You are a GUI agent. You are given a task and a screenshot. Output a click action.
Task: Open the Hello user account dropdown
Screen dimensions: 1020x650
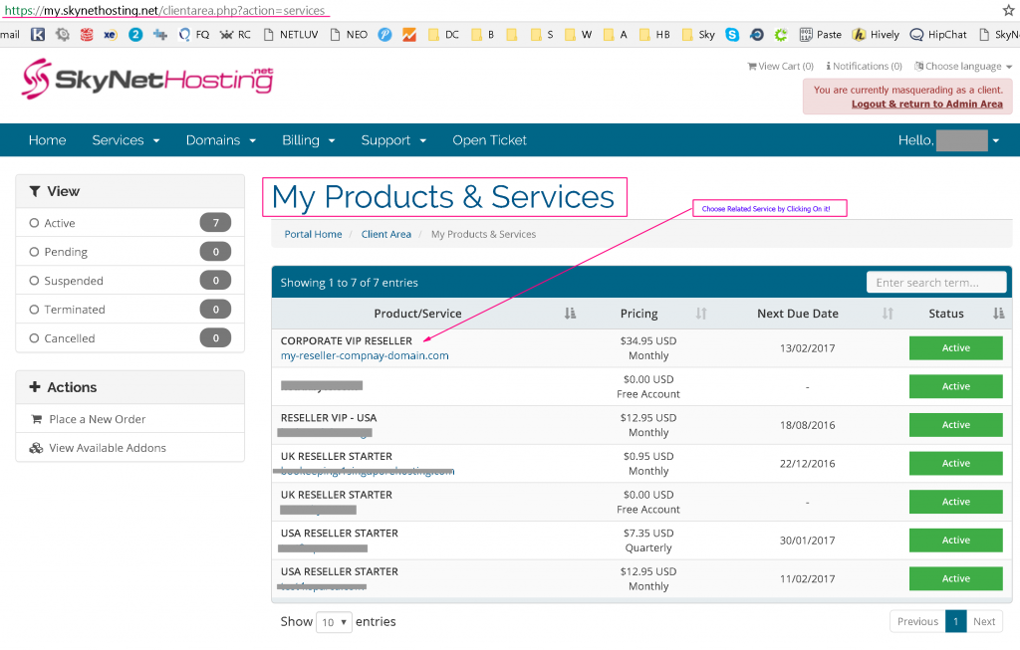pyautogui.click(x=948, y=139)
